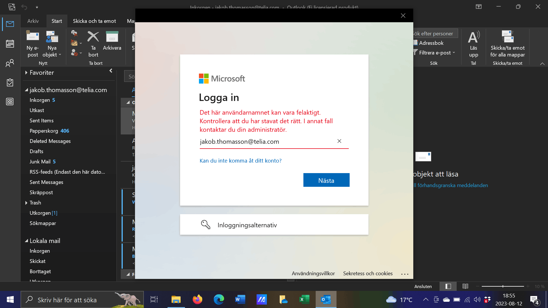Viewport: 548px width, 308px height.
Task: Open the Calendar view in sidebar
Action: coord(10,44)
